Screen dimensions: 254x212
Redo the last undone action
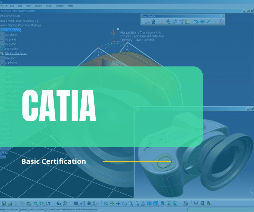[x=41, y=203]
